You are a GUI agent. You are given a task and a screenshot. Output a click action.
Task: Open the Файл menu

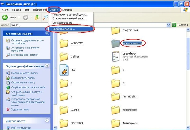[x=5, y=10]
